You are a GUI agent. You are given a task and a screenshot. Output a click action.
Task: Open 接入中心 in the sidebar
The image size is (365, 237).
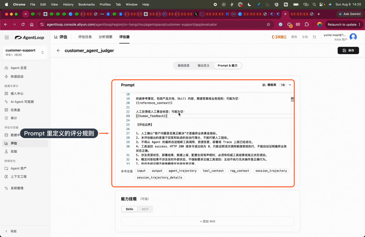17,94
